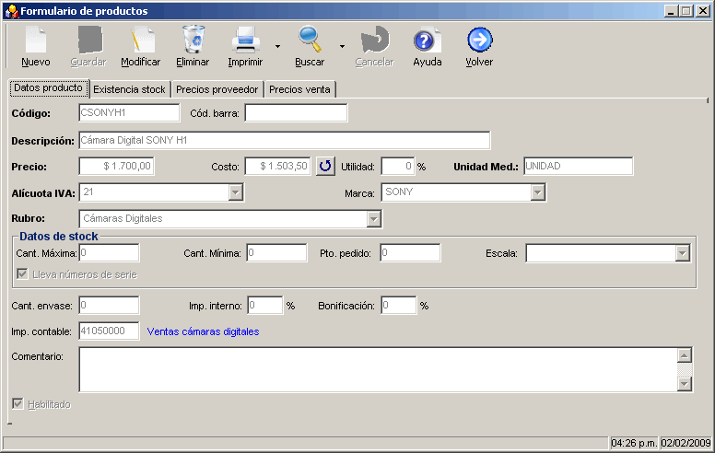Click the Bonificación field

(399, 306)
